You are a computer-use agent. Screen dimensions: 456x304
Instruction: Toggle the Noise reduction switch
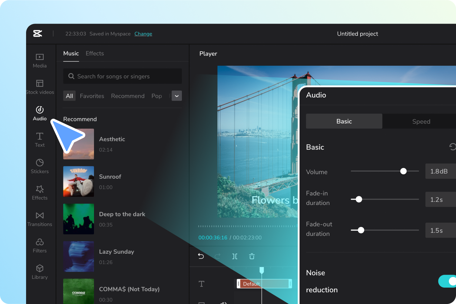click(x=448, y=281)
